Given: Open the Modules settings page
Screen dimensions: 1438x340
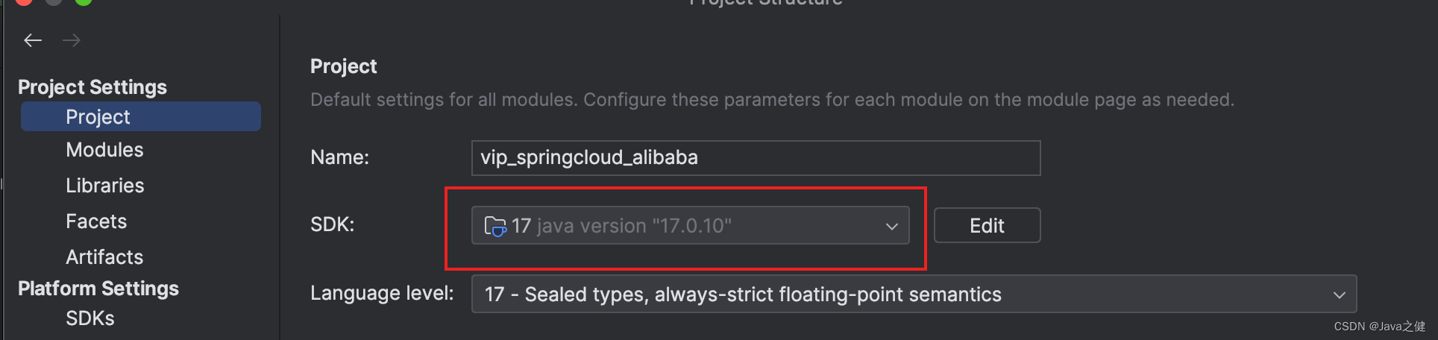Looking at the screenshot, I should (x=104, y=150).
